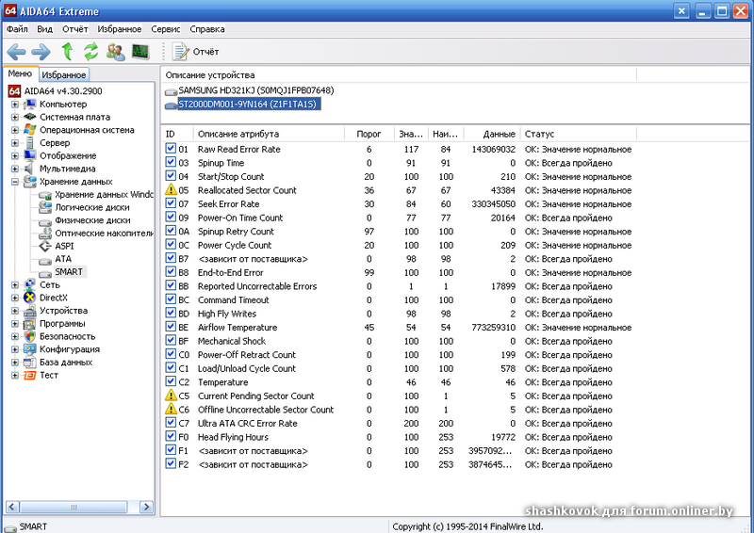Click warning icon for Reallocated Sector Count
Image resolution: width=754 pixels, height=533 pixels.
click(x=171, y=190)
